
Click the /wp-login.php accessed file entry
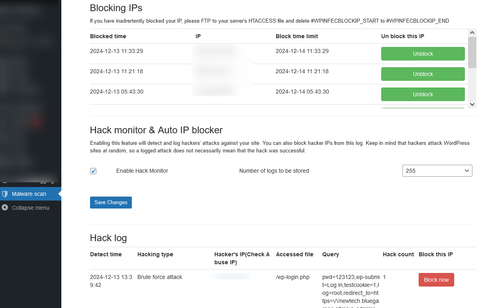coord(292,277)
